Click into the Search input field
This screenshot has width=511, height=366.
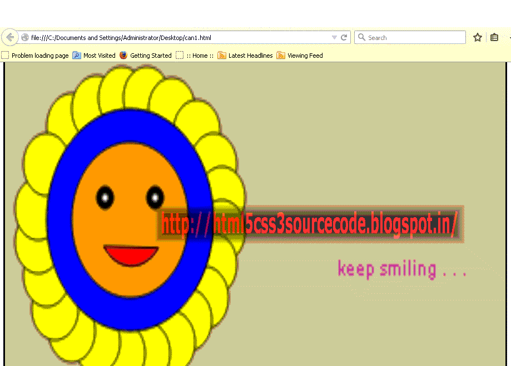tap(410, 37)
